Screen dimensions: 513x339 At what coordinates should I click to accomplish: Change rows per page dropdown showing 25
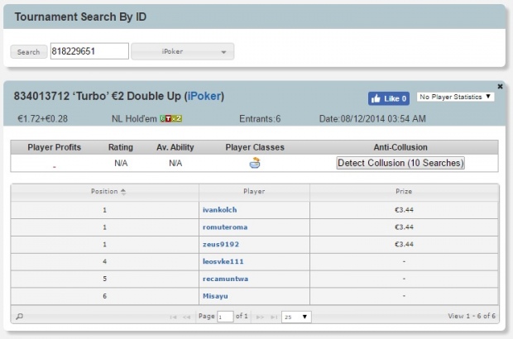click(x=296, y=317)
